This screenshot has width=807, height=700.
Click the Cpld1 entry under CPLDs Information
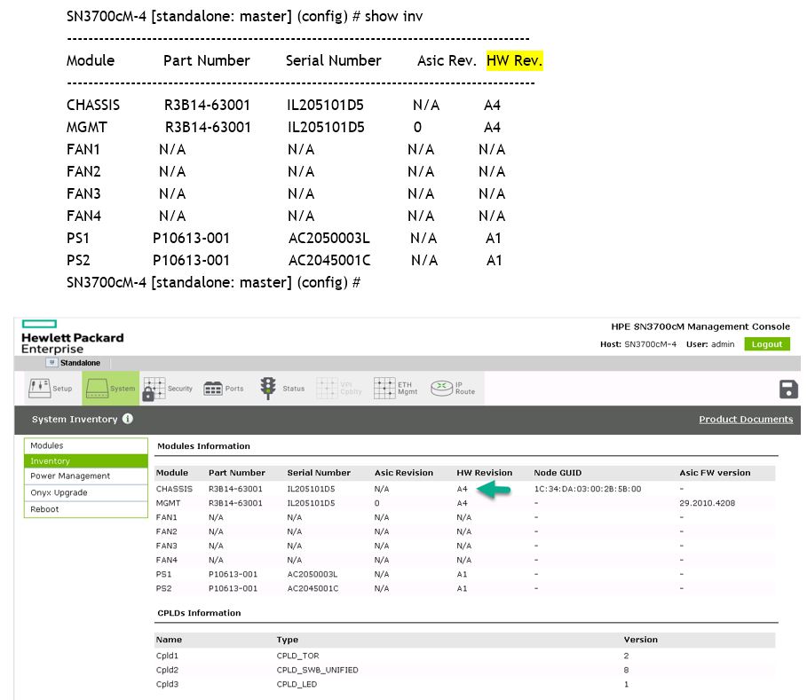pyautogui.click(x=168, y=656)
